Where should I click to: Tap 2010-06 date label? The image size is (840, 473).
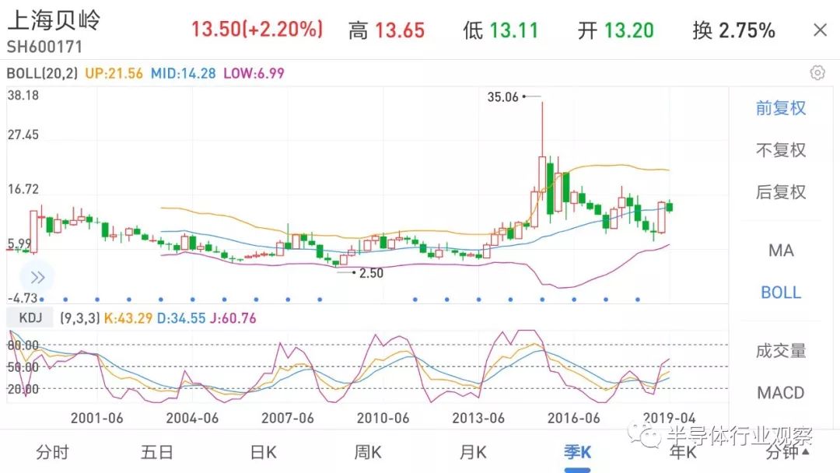click(x=383, y=419)
